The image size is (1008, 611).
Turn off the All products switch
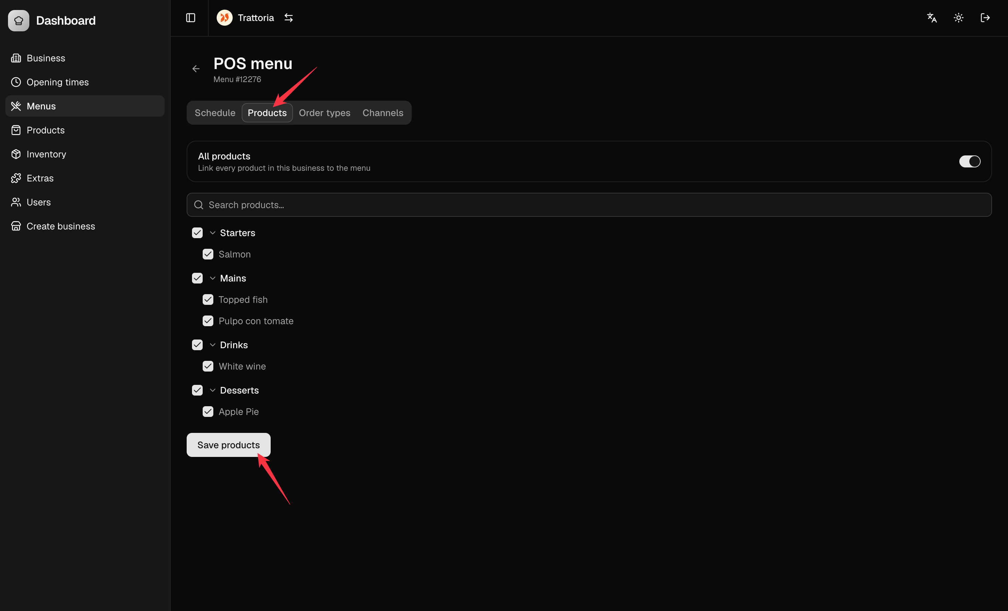click(x=970, y=161)
